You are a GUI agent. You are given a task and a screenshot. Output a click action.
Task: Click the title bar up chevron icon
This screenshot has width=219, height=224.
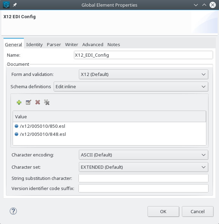pyautogui.click(x=204, y=5)
